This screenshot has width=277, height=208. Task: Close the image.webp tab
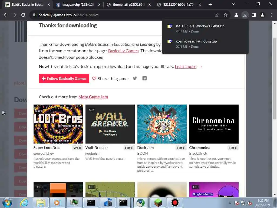click(99, 5)
